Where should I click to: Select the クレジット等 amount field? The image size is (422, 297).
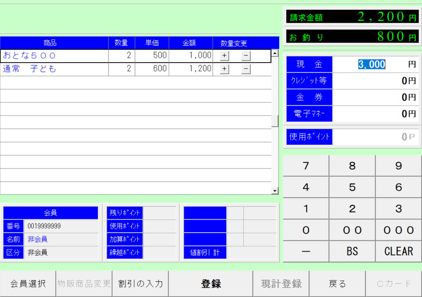click(376, 81)
